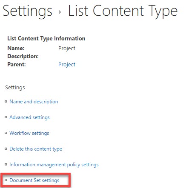Image resolution: width=186 pixels, height=188 pixels.
Task: Open Information management policy settings
Action: coord(54,165)
